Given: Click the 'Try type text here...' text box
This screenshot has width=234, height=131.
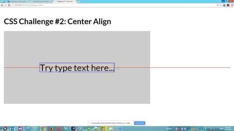Looking at the screenshot, I should tap(77, 68).
